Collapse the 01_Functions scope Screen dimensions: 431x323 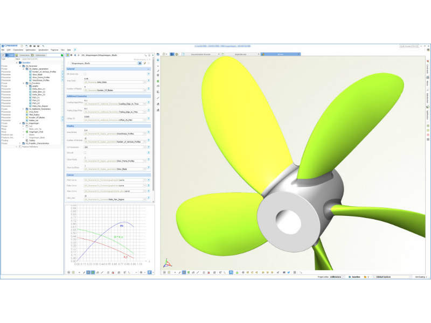(23, 83)
